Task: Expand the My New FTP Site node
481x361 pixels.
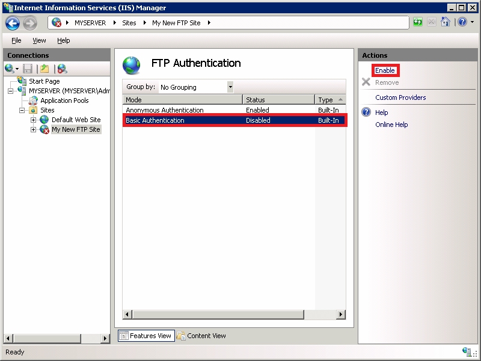Action: click(x=33, y=130)
